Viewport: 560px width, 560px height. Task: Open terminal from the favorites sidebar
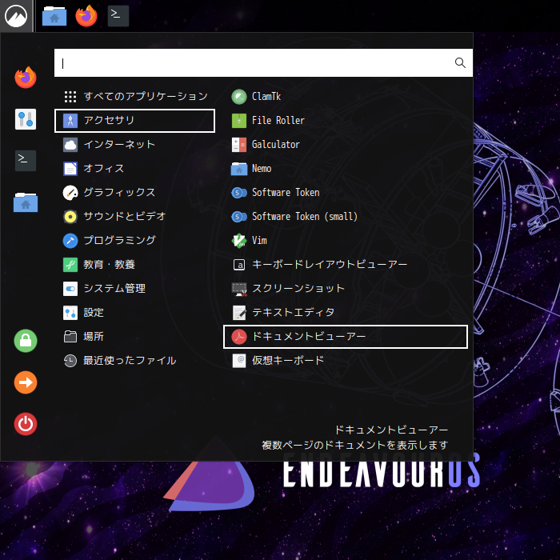click(x=26, y=160)
